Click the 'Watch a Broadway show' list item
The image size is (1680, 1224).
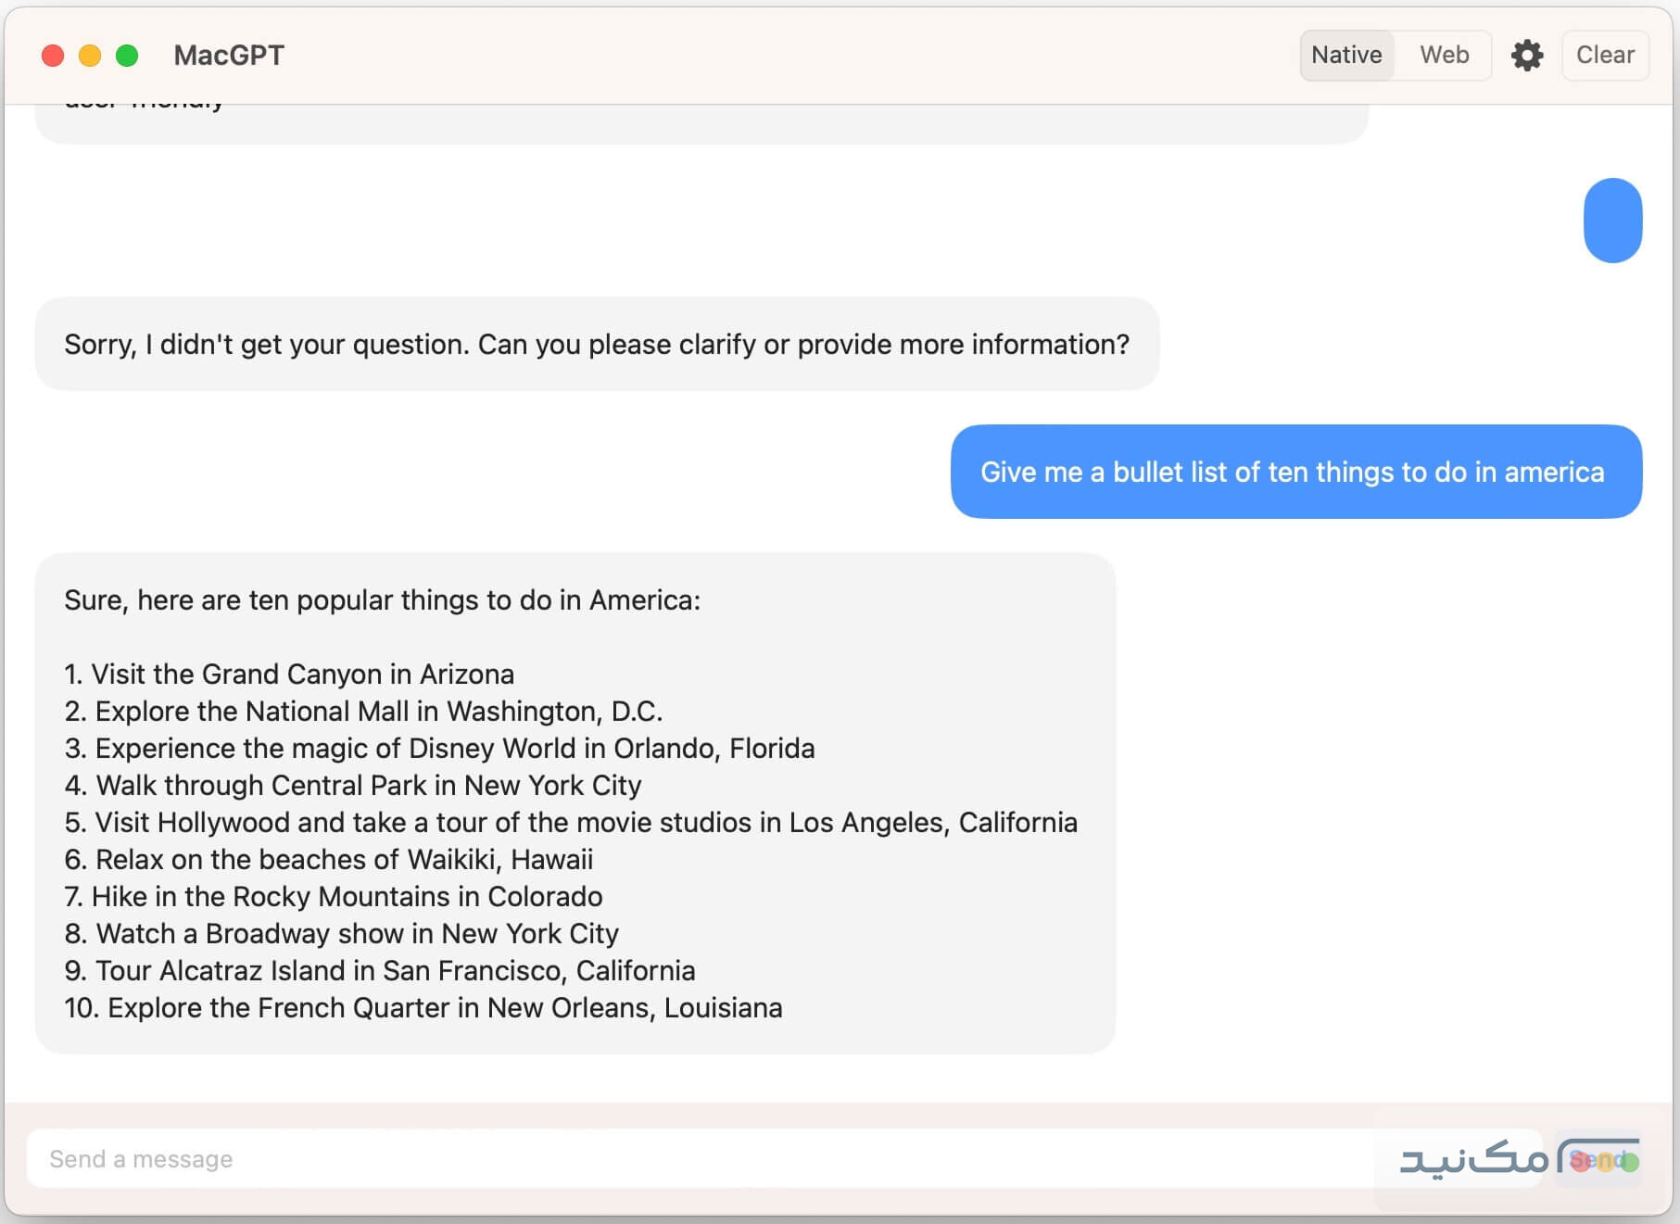(342, 933)
